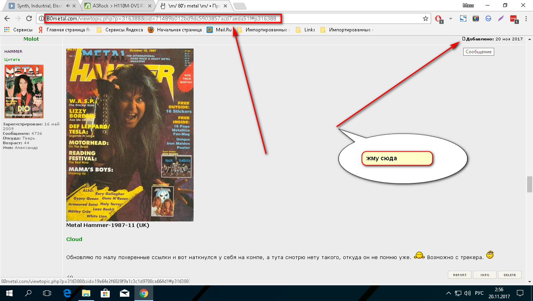533x301 pixels.
Task: Show hidden tray icons chevron
Action: click(x=449, y=293)
